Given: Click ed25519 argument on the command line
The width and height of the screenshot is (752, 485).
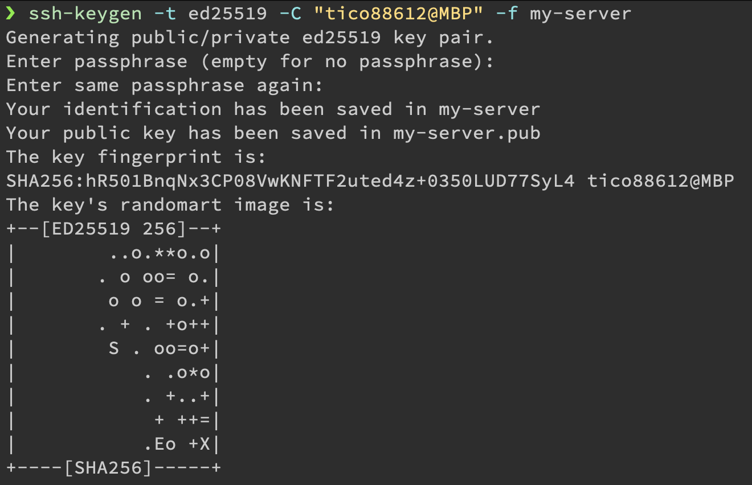Looking at the screenshot, I should 227,13.
